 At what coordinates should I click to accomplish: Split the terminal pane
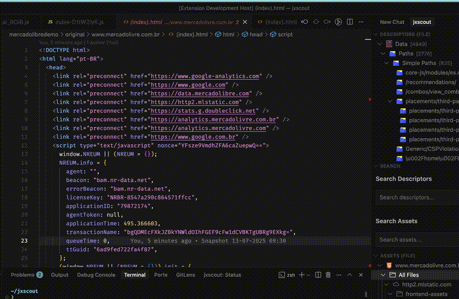318,275
